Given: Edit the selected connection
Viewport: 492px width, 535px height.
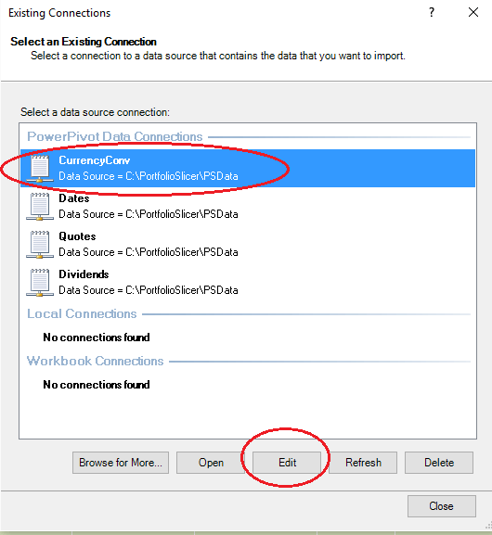Looking at the screenshot, I should tap(287, 463).
